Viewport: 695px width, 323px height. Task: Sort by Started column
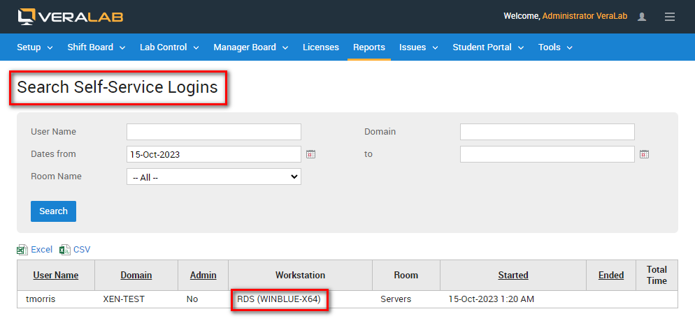click(513, 276)
